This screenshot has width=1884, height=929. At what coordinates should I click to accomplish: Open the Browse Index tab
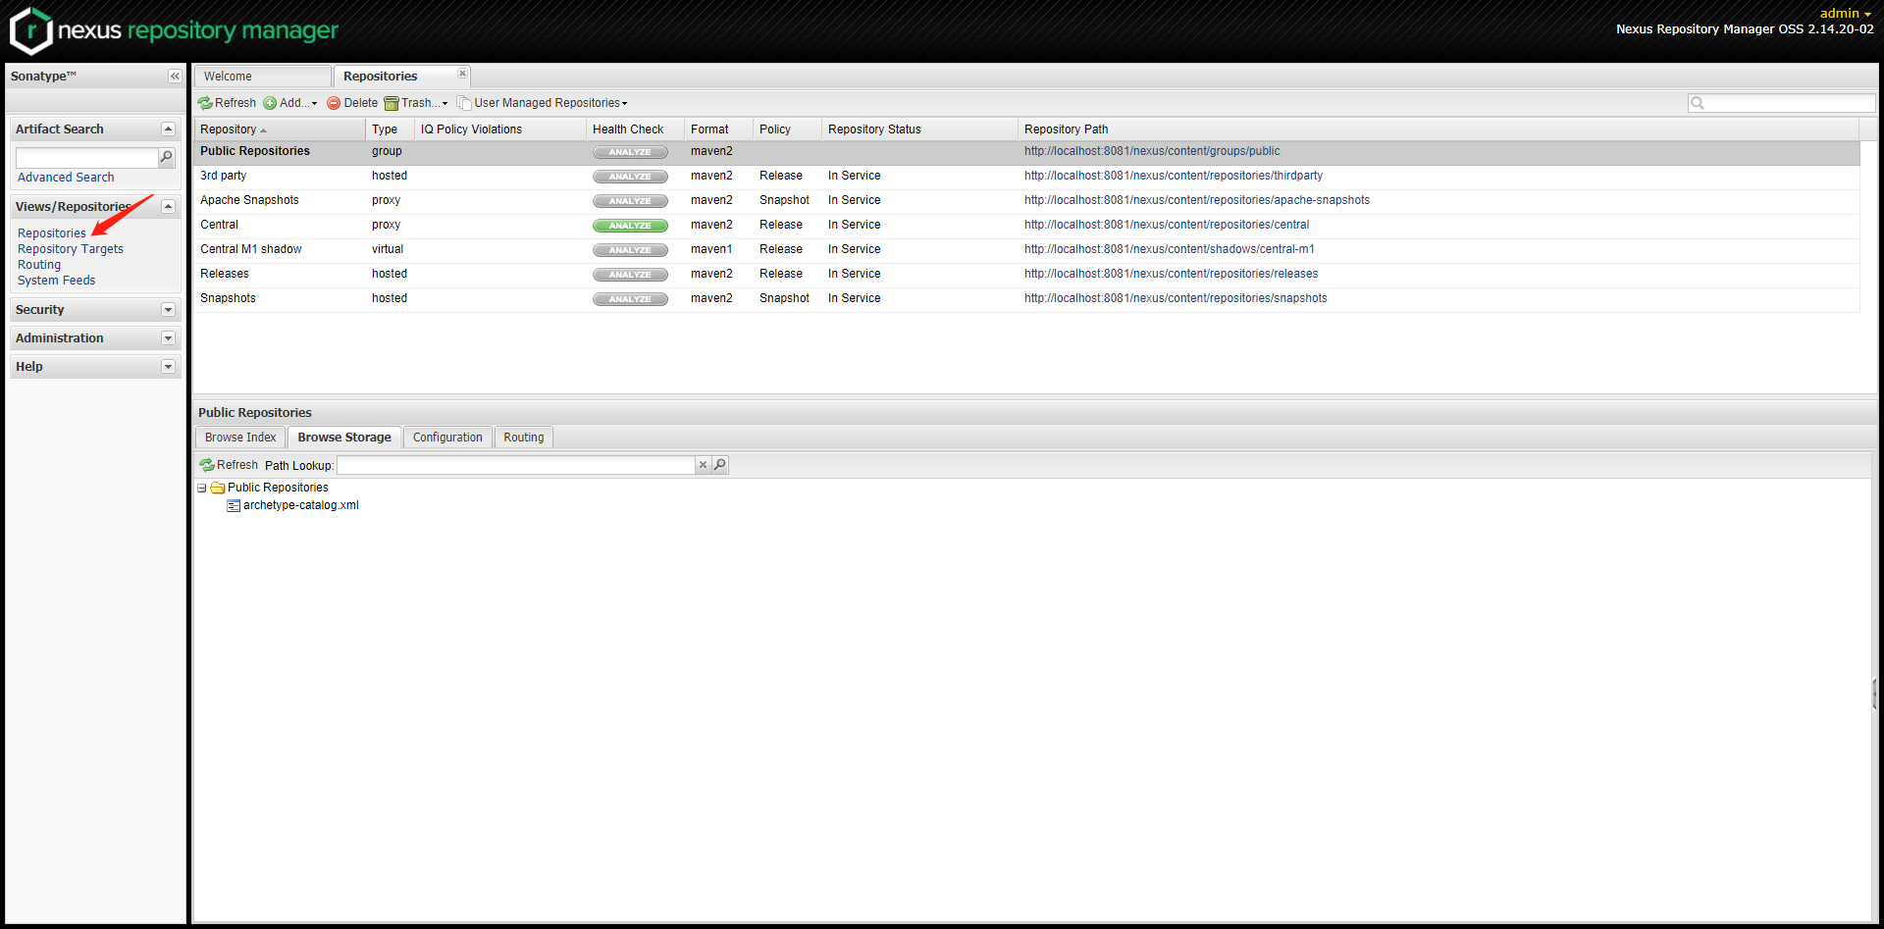point(240,438)
